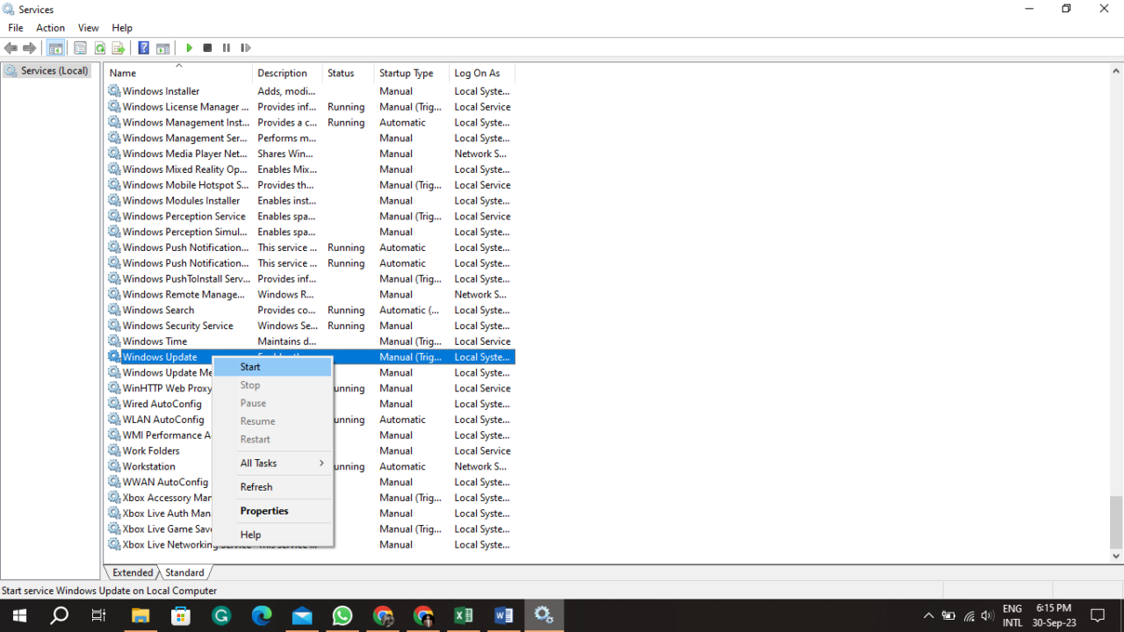Screen dimensions: 1124x632
Task: Pause the service via the pause toolbar icon
Action: tap(227, 47)
